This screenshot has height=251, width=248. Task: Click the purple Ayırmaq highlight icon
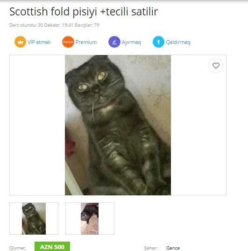point(114,42)
